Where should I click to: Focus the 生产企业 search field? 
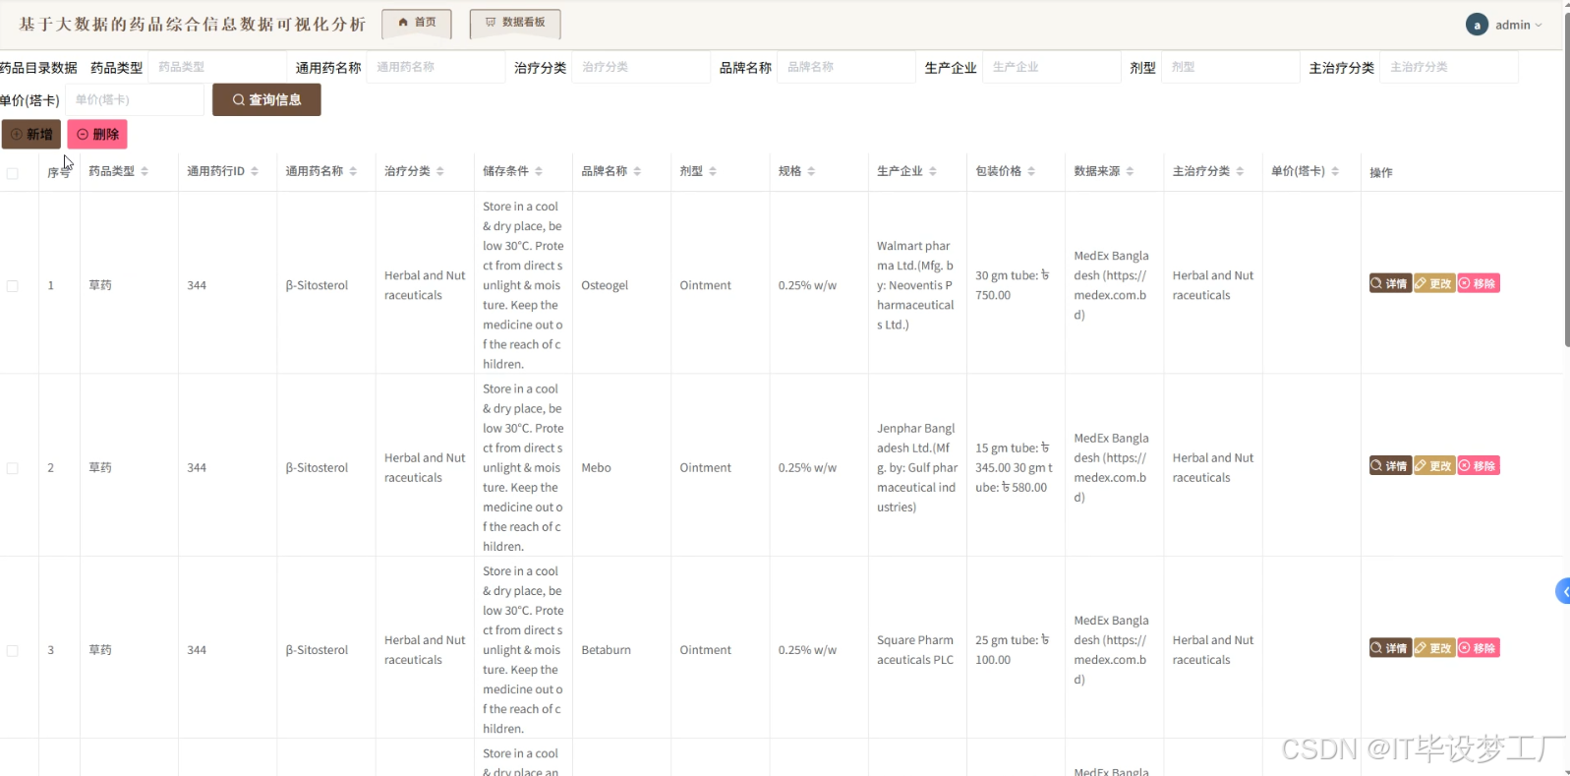pos(1052,67)
